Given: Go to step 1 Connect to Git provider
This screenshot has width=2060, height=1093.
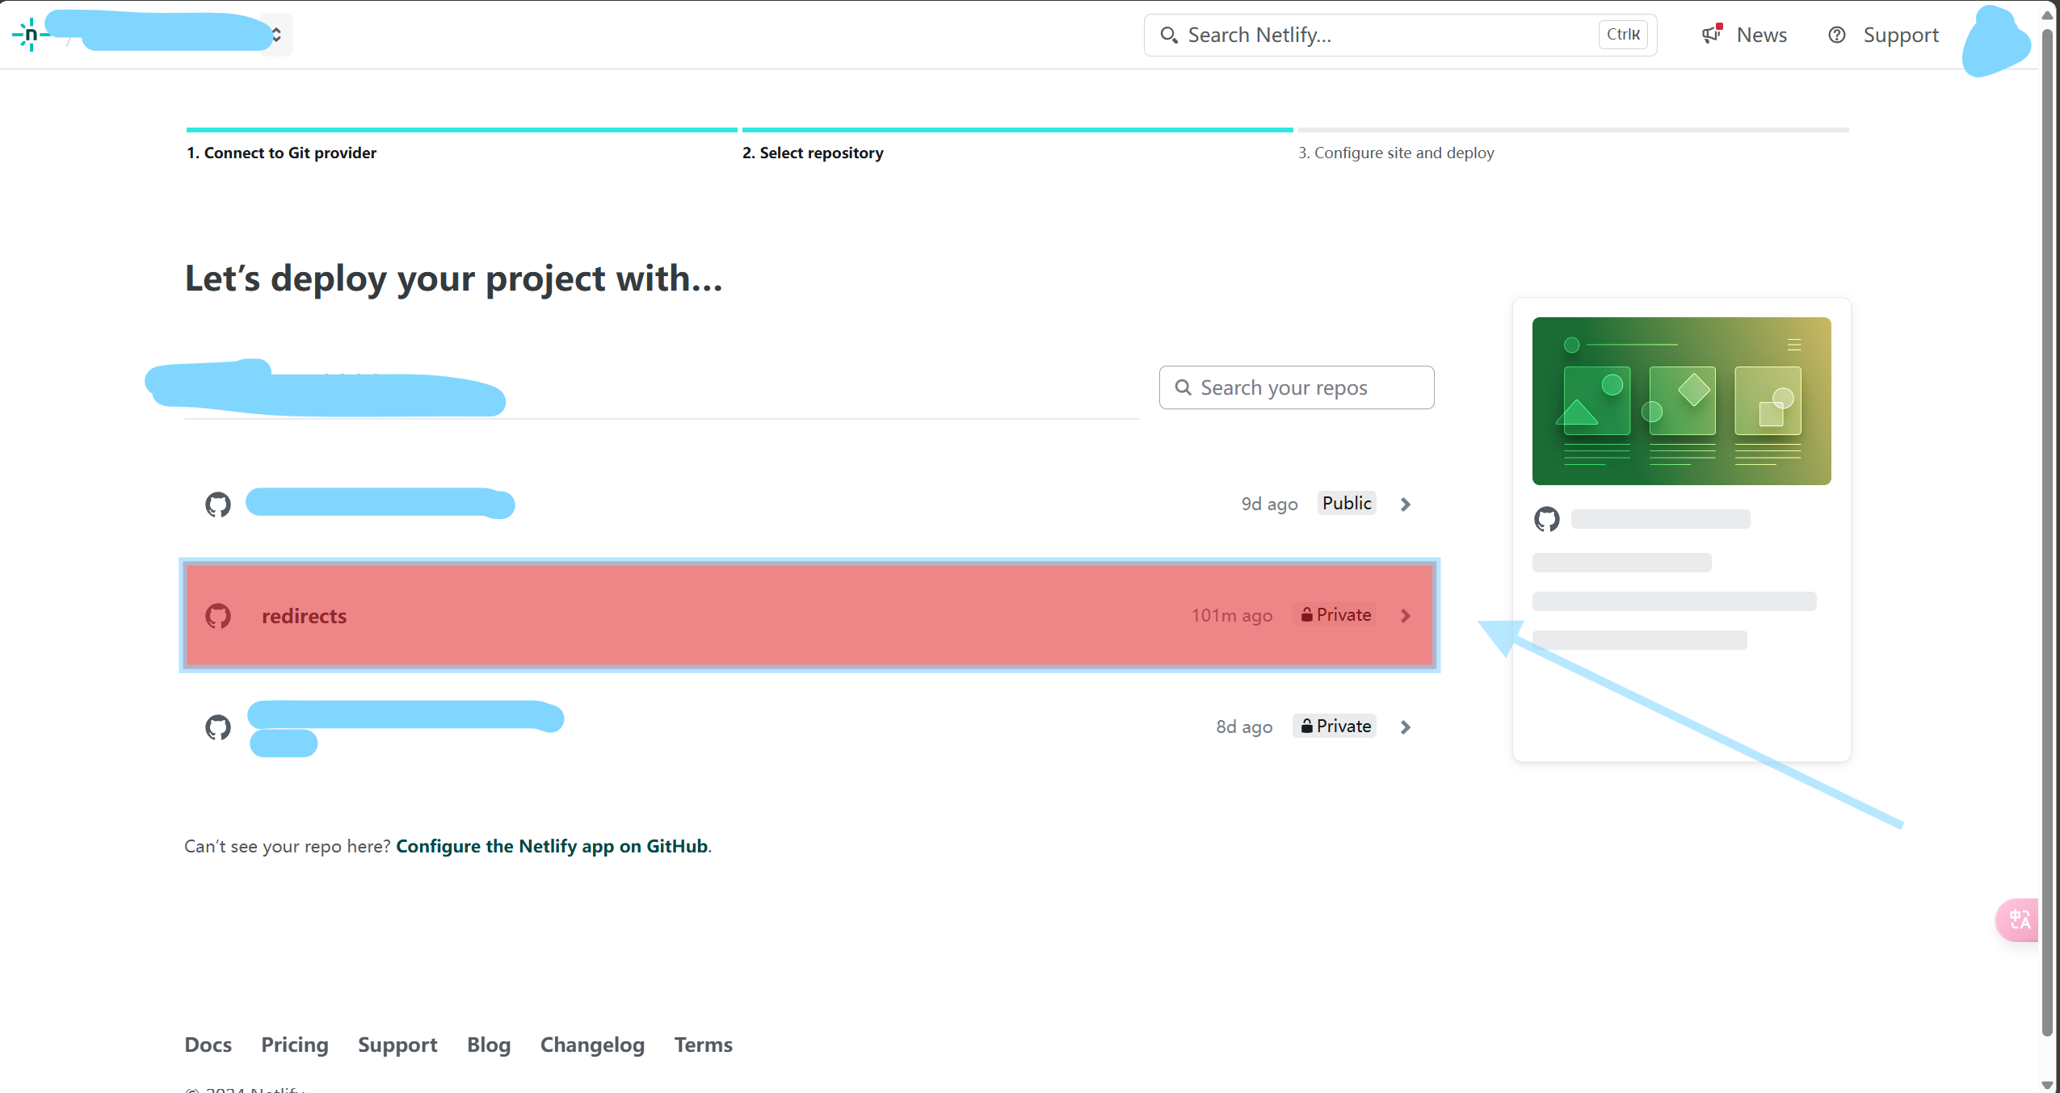Looking at the screenshot, I should coord(282,153).
